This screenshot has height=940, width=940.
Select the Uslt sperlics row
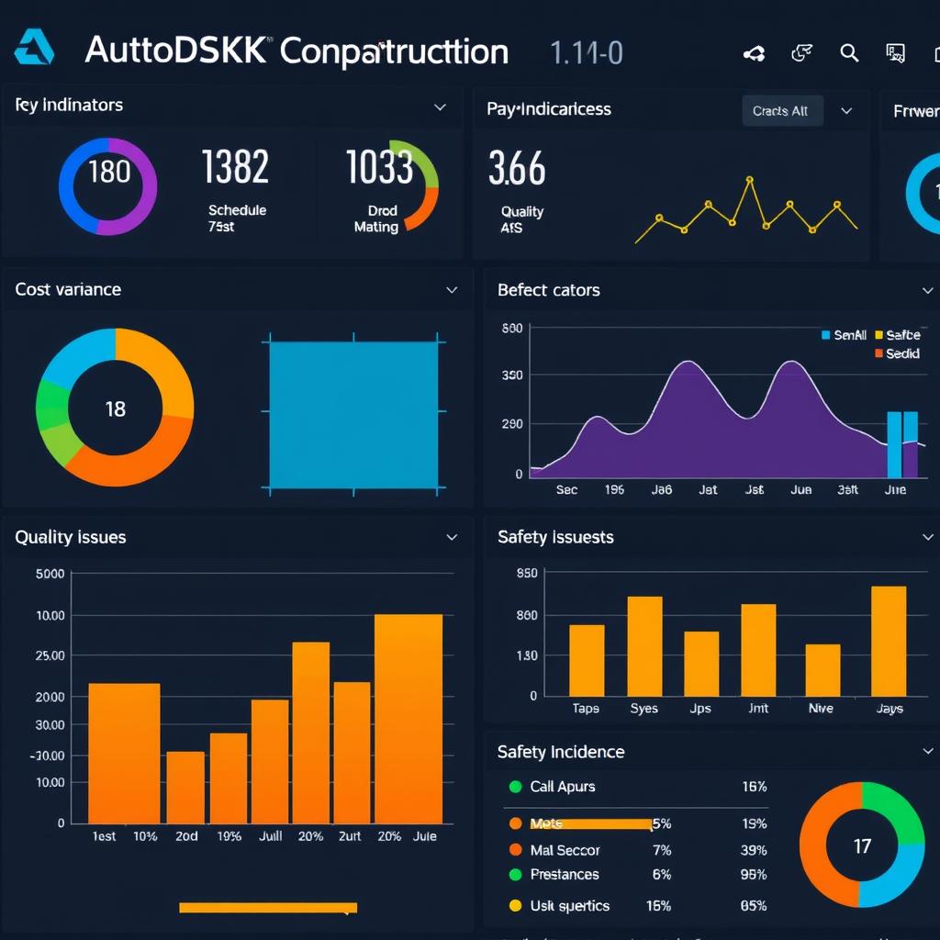pyautogui.click(x=638, y=905)
